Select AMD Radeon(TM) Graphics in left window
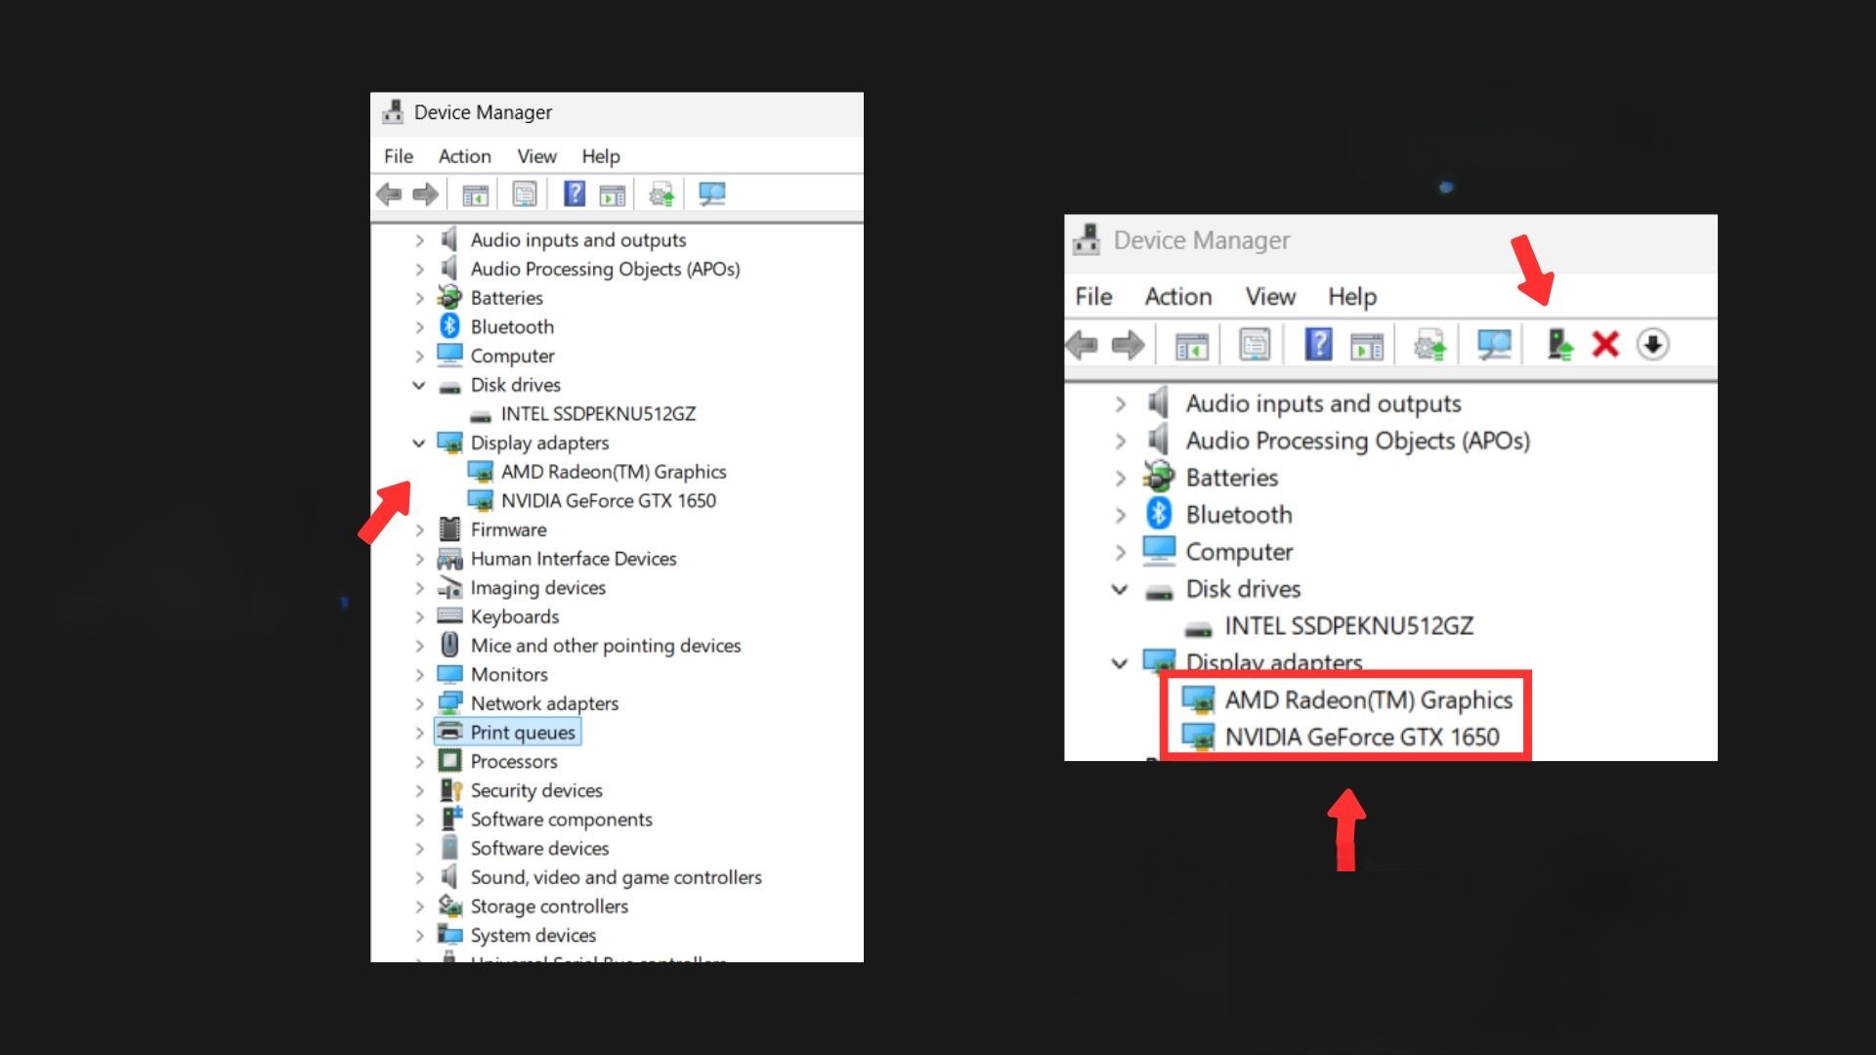 (613, 472)
